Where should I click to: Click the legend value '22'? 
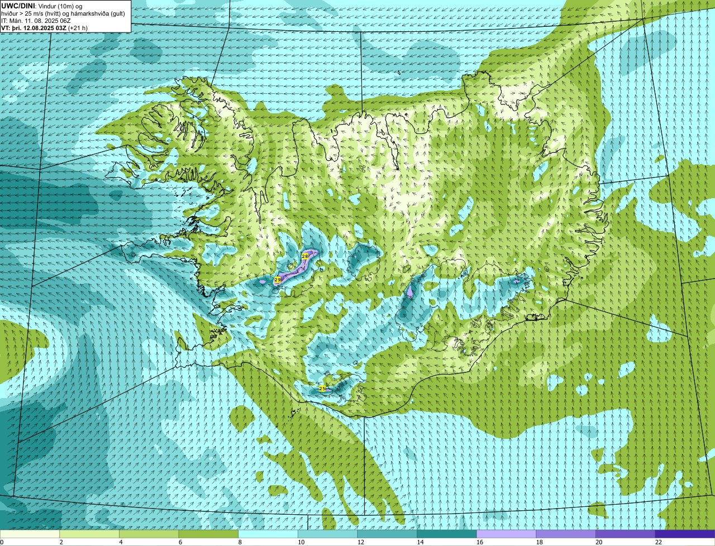pos(659,542)
